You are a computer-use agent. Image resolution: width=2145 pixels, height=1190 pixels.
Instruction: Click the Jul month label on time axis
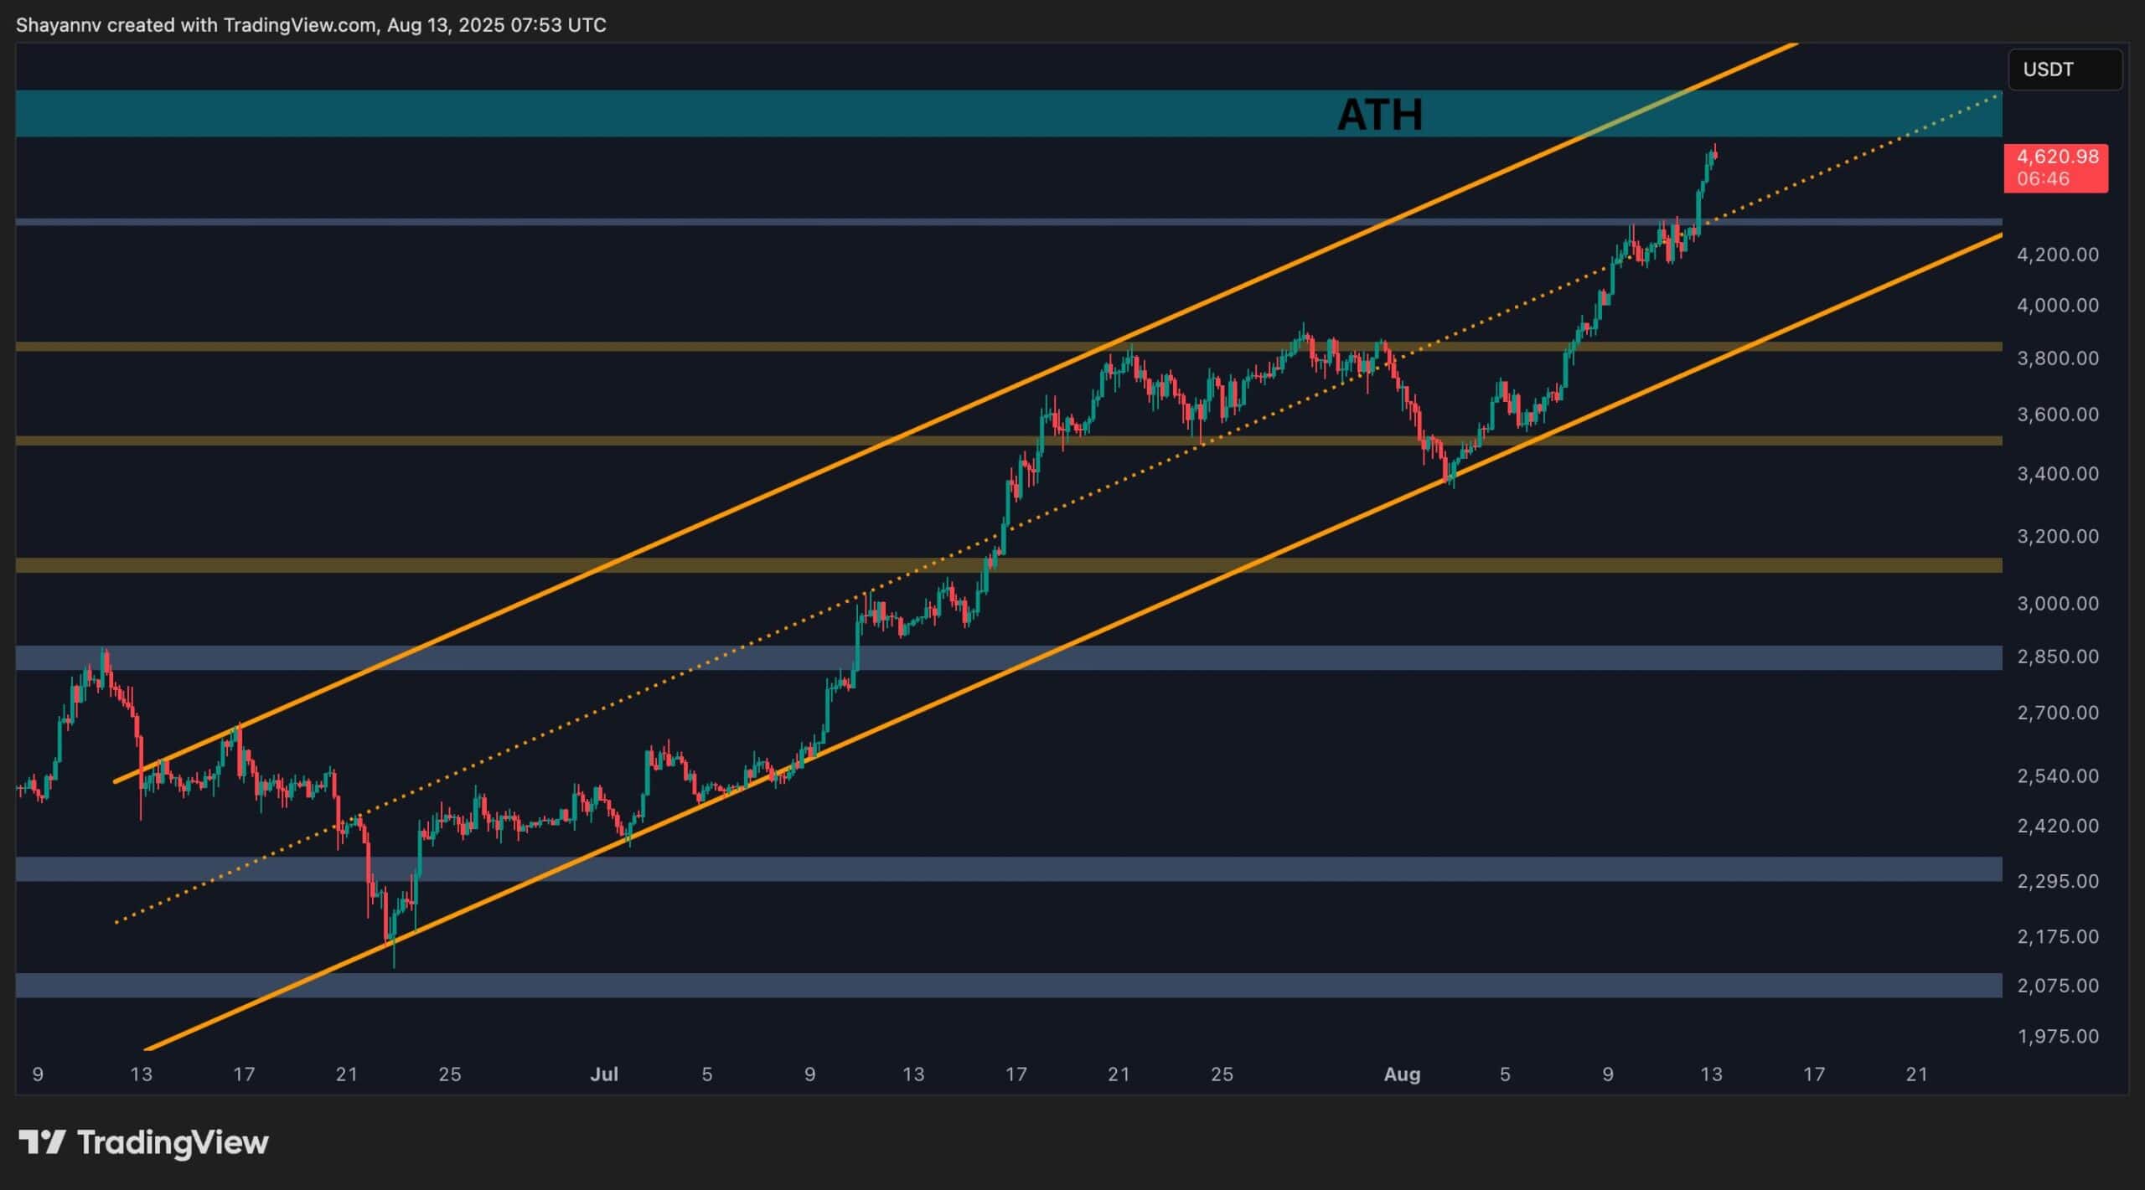603,1074
